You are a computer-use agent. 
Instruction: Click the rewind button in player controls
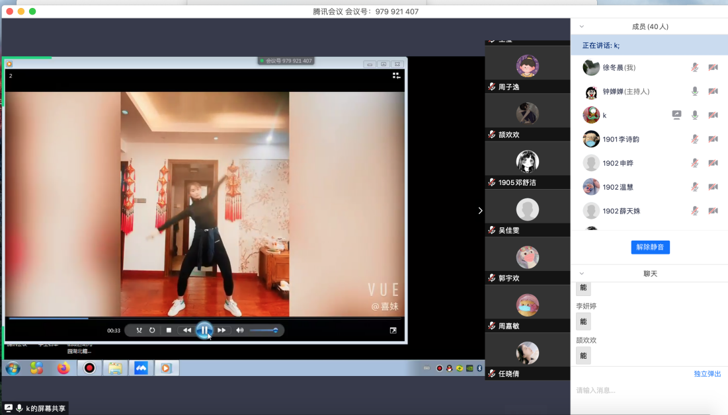pos(187,330)
